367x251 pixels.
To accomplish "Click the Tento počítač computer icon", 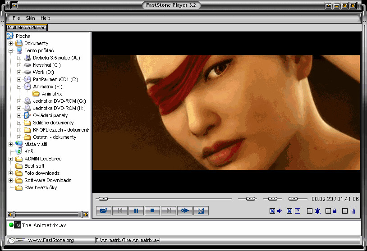I will [19, 50].
